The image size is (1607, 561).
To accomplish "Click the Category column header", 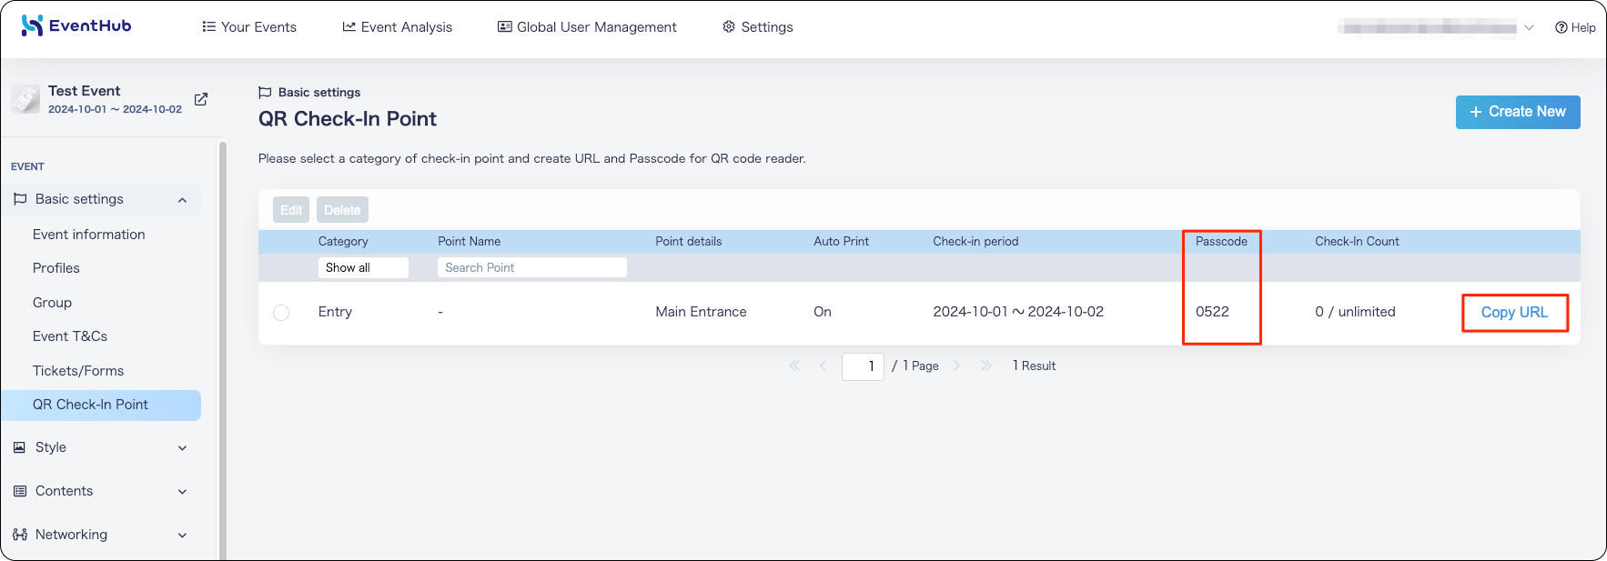I will tap(343, 242).
